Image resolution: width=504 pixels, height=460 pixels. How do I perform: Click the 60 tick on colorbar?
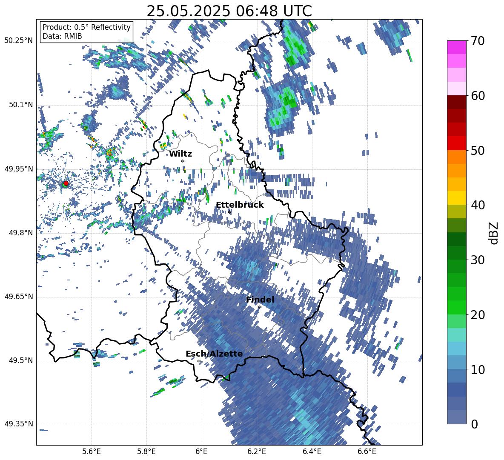point(478,96)
